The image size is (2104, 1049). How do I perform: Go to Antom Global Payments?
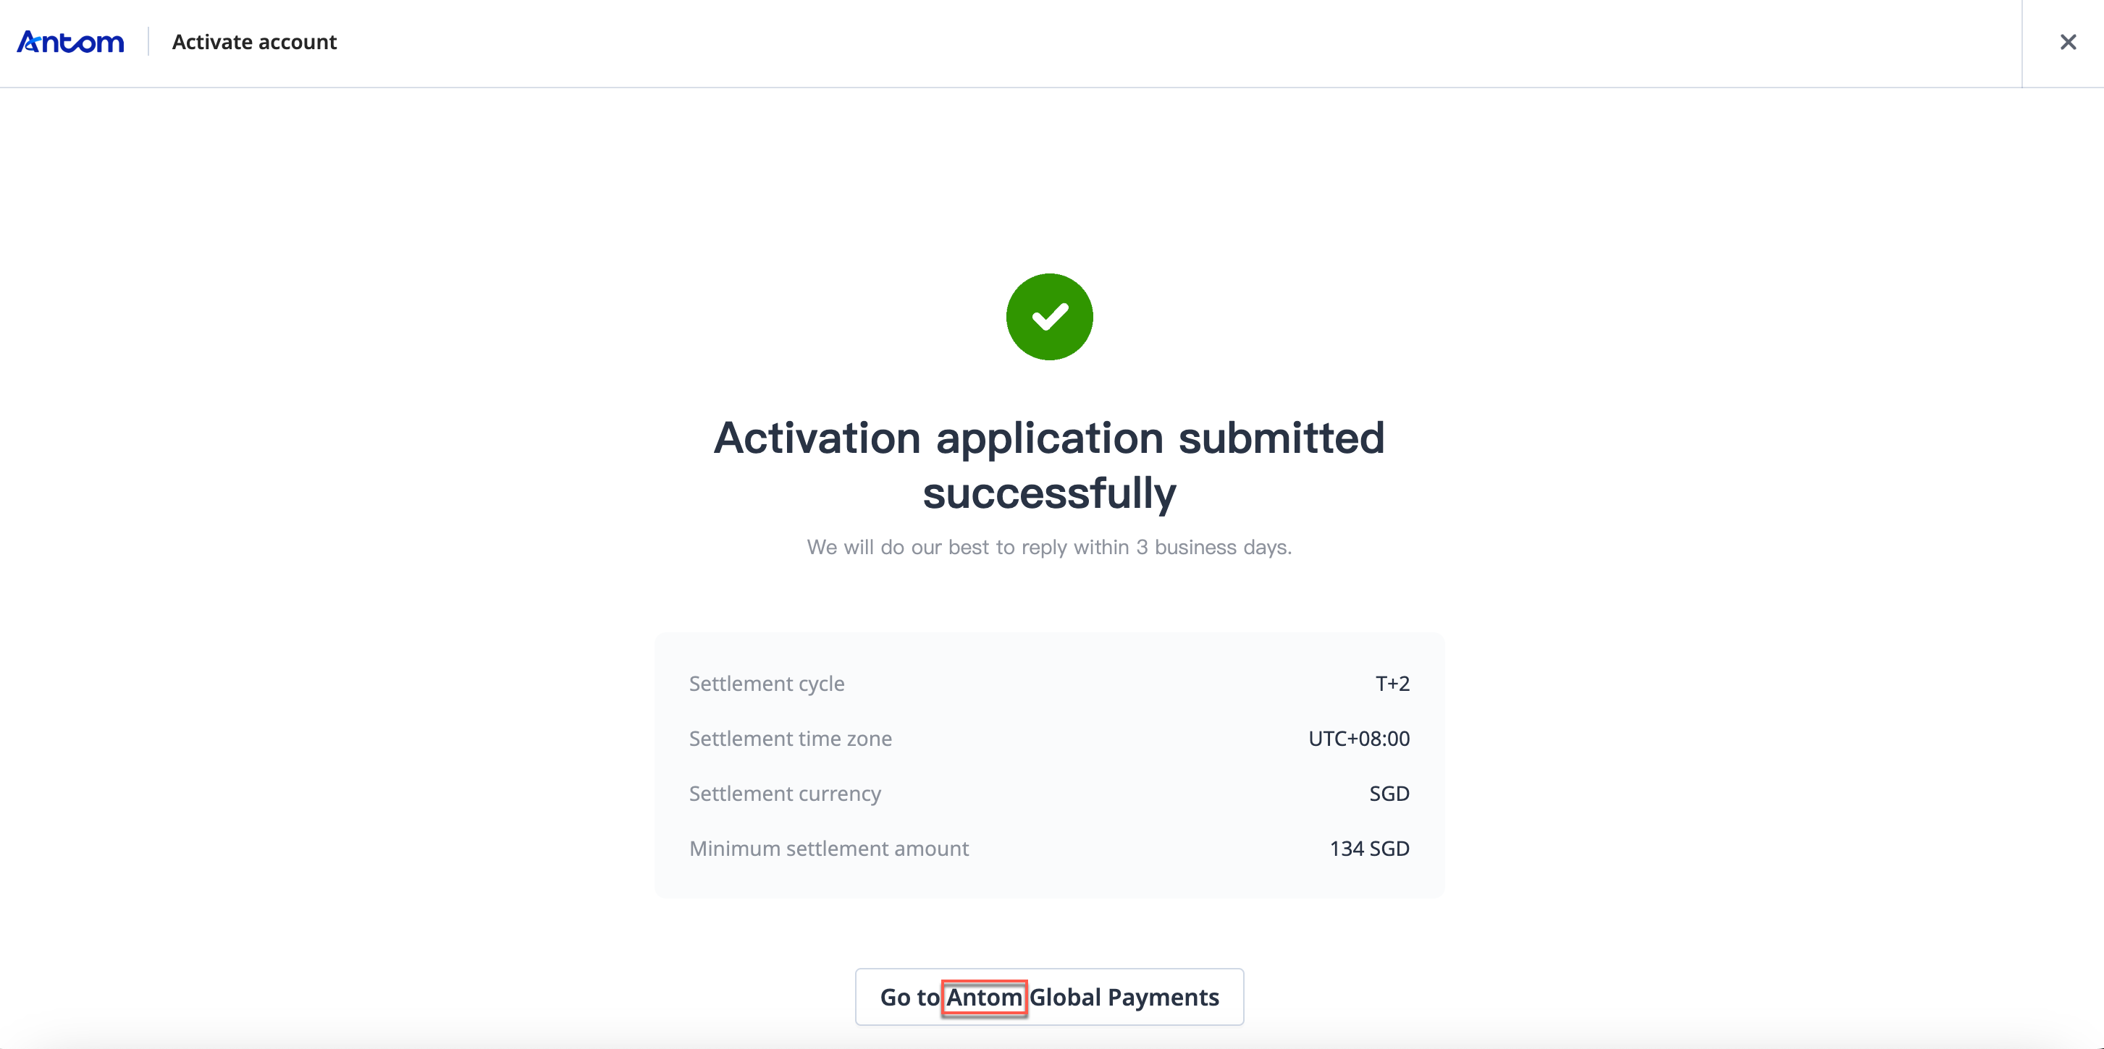click(x=1048, y=997)
